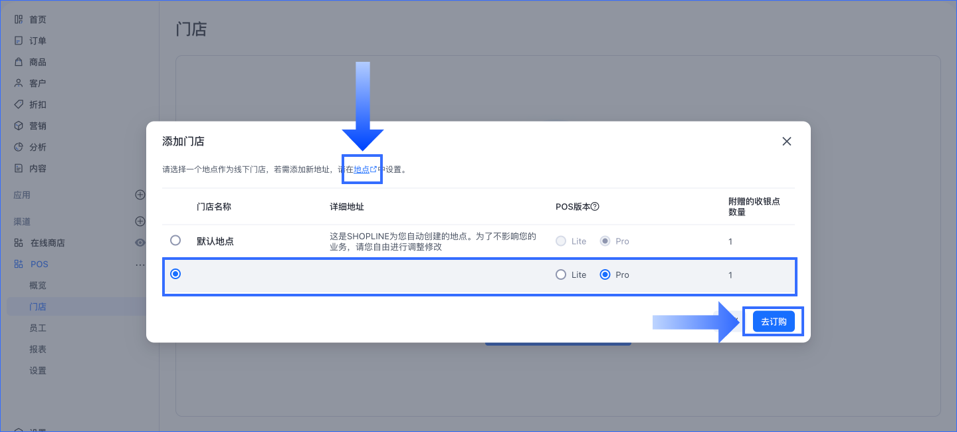Open 商品 menu item

point(38,62)
